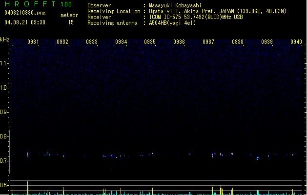Click observer name Masayuki Kobayashi
This screenshot has width=307, height=195.
click(x=175, y=5)
